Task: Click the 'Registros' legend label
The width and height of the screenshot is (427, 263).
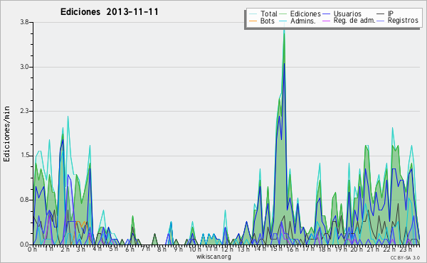Action: click(x=403, y=21)
